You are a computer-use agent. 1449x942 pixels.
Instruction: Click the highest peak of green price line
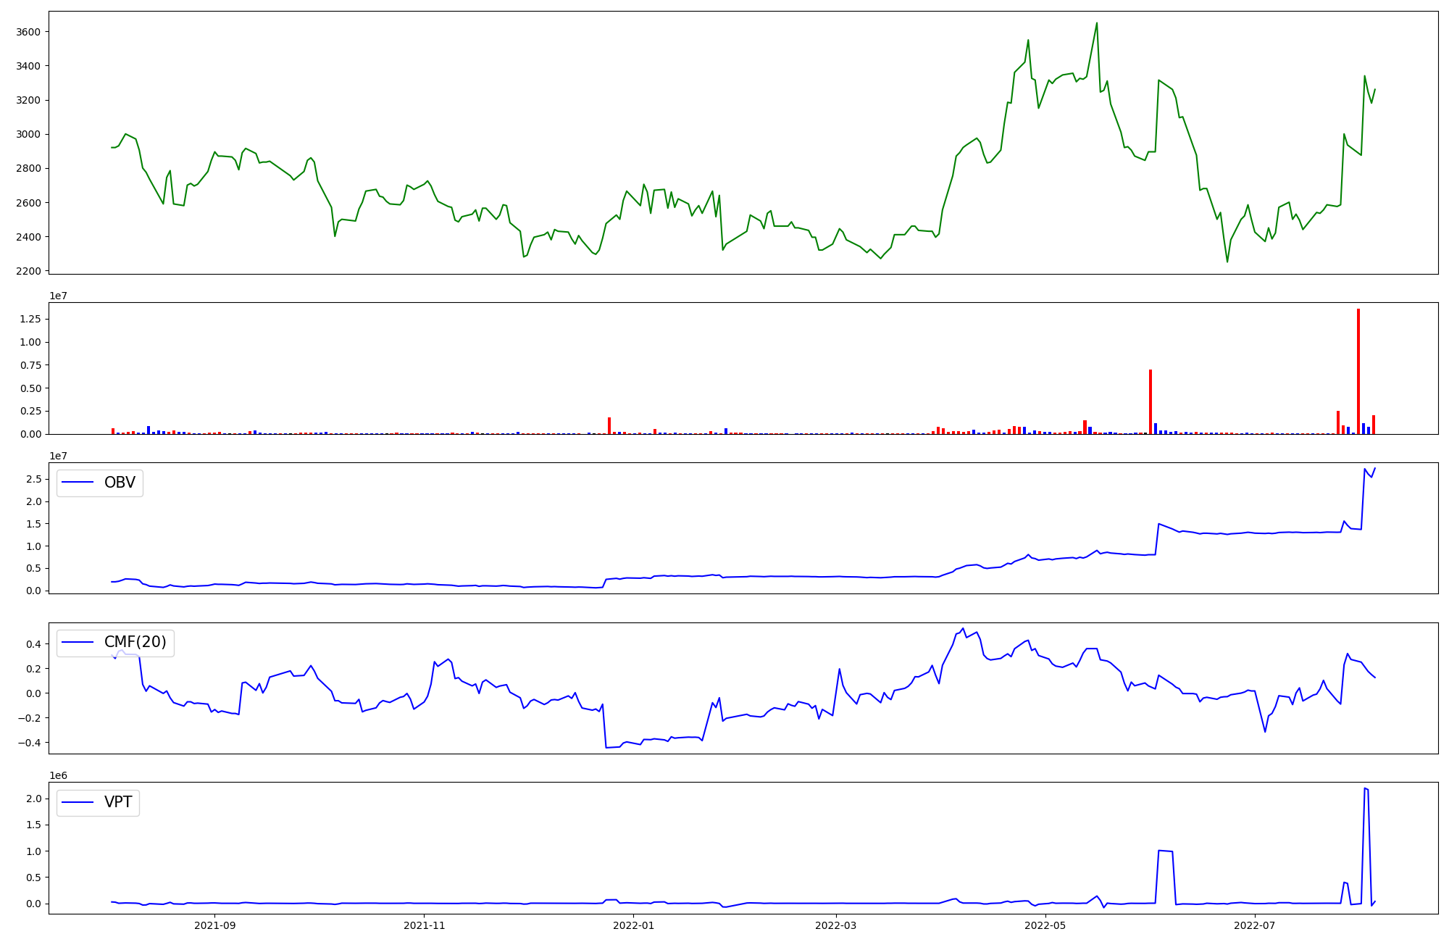(1096, 23)
